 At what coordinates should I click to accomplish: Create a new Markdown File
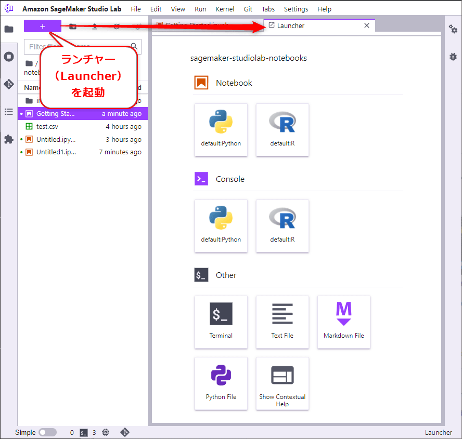pyautogui.click(x=343, y=322)
